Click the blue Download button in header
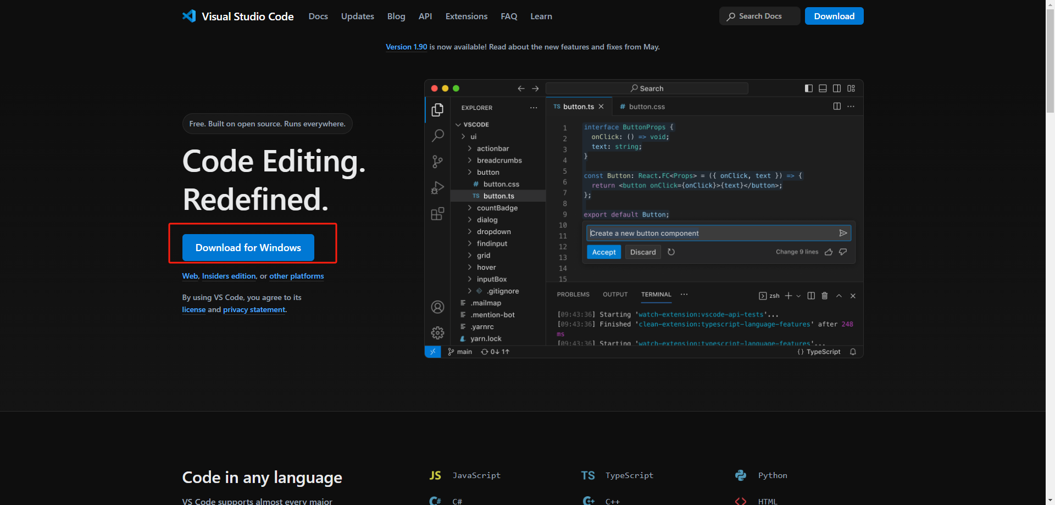Viewport: 1055px width, 505px height. point(834,16)
